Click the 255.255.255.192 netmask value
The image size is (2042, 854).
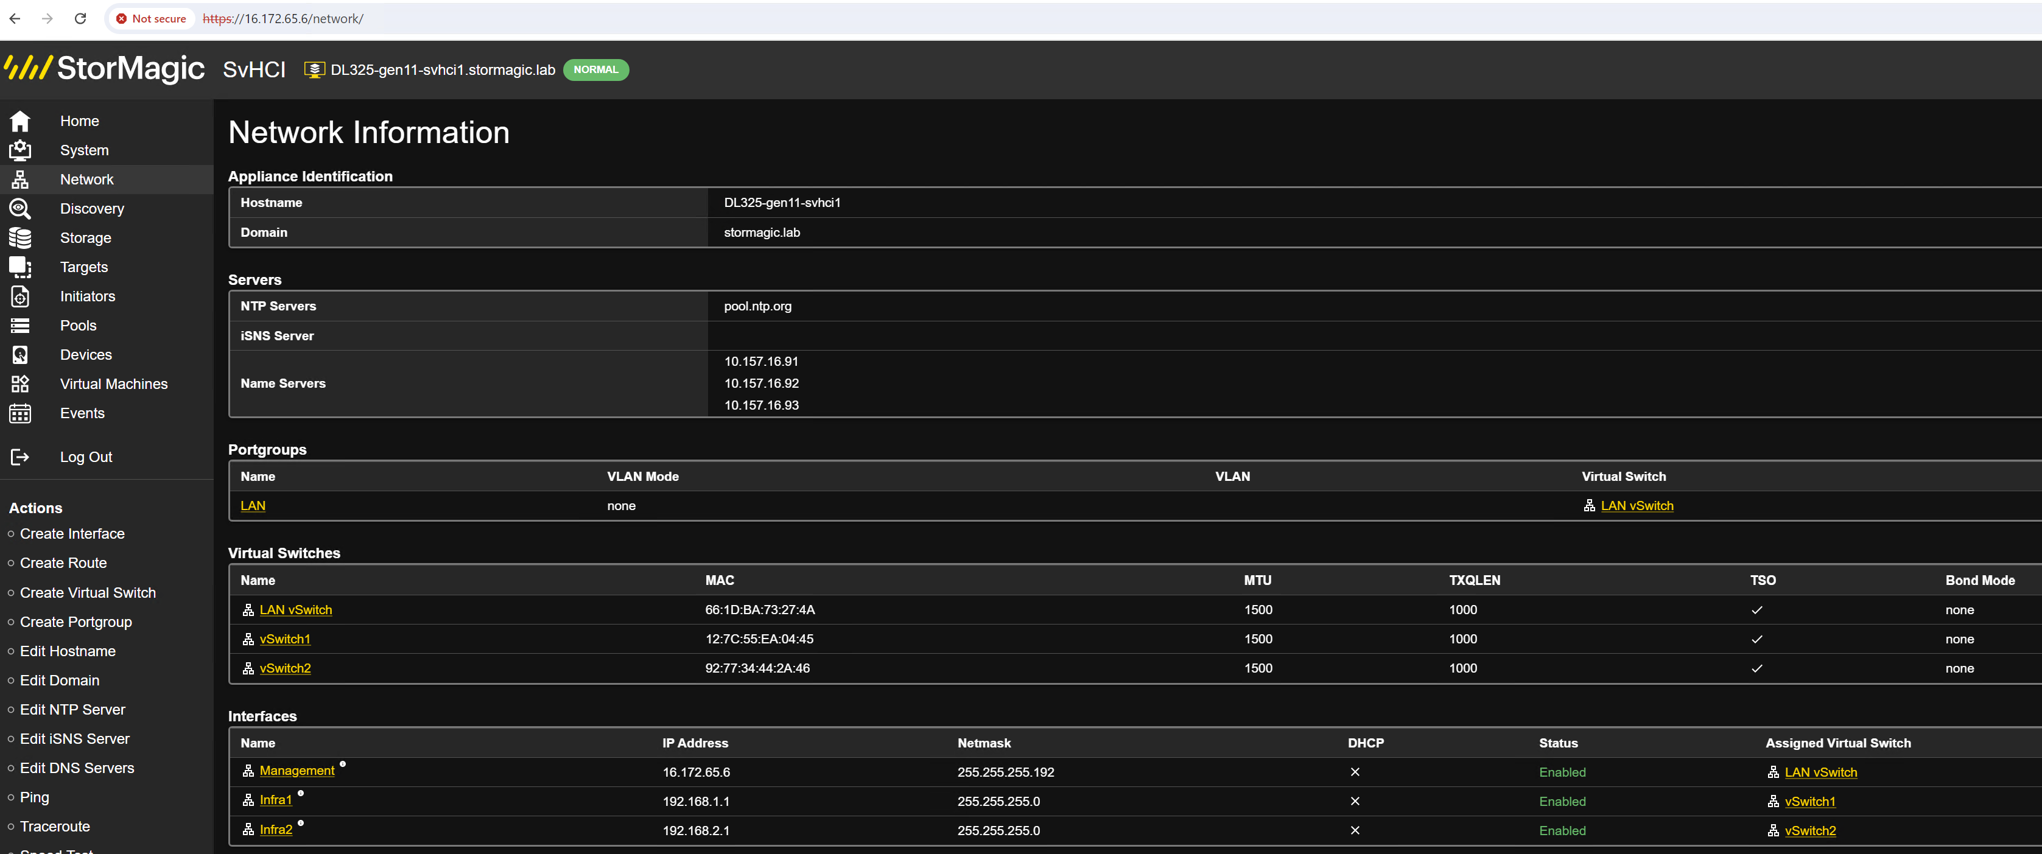tap(1005, 772)
